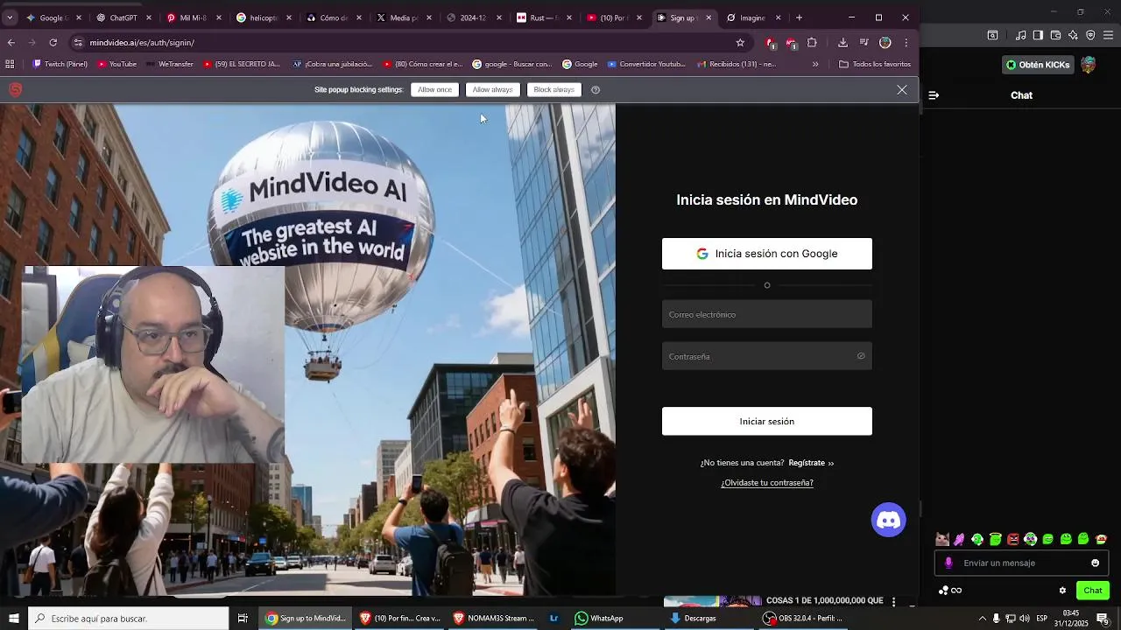Bookmark this page with the star icon
This screenshot has width=1121, height=630.
point(740,43)
